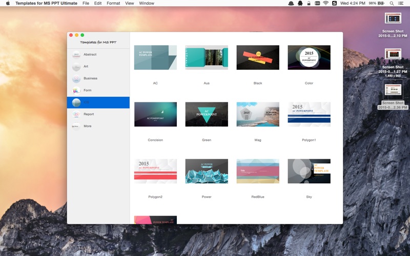410x256 pixels.
Task: Select the Form category label
Action: pos(87,91)
